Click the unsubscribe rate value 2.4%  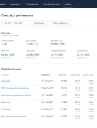[54, 55]
